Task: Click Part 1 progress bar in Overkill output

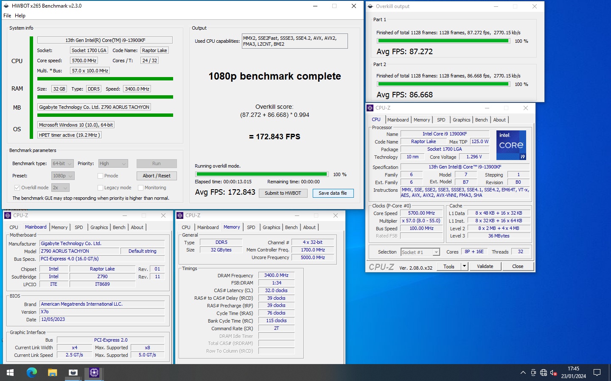Action: click(x=443, y=41)
